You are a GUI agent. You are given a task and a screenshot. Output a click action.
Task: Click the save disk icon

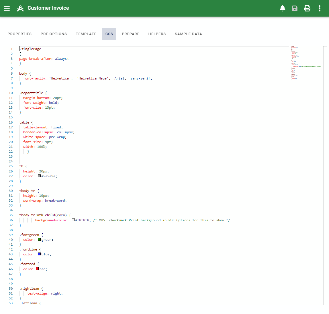coord(295,8)
